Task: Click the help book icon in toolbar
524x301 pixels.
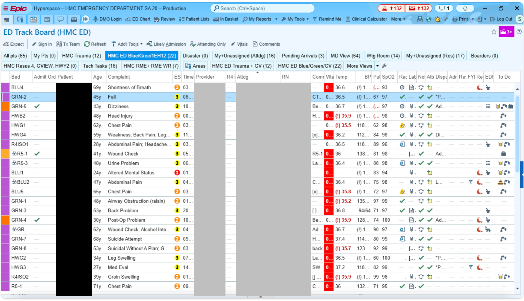Action: pyautogui.click(x=420, y=19)
